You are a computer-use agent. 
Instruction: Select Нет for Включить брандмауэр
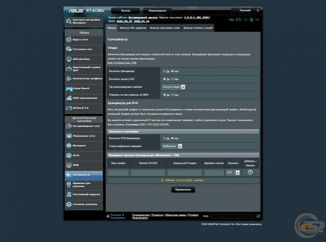point(172,71)
